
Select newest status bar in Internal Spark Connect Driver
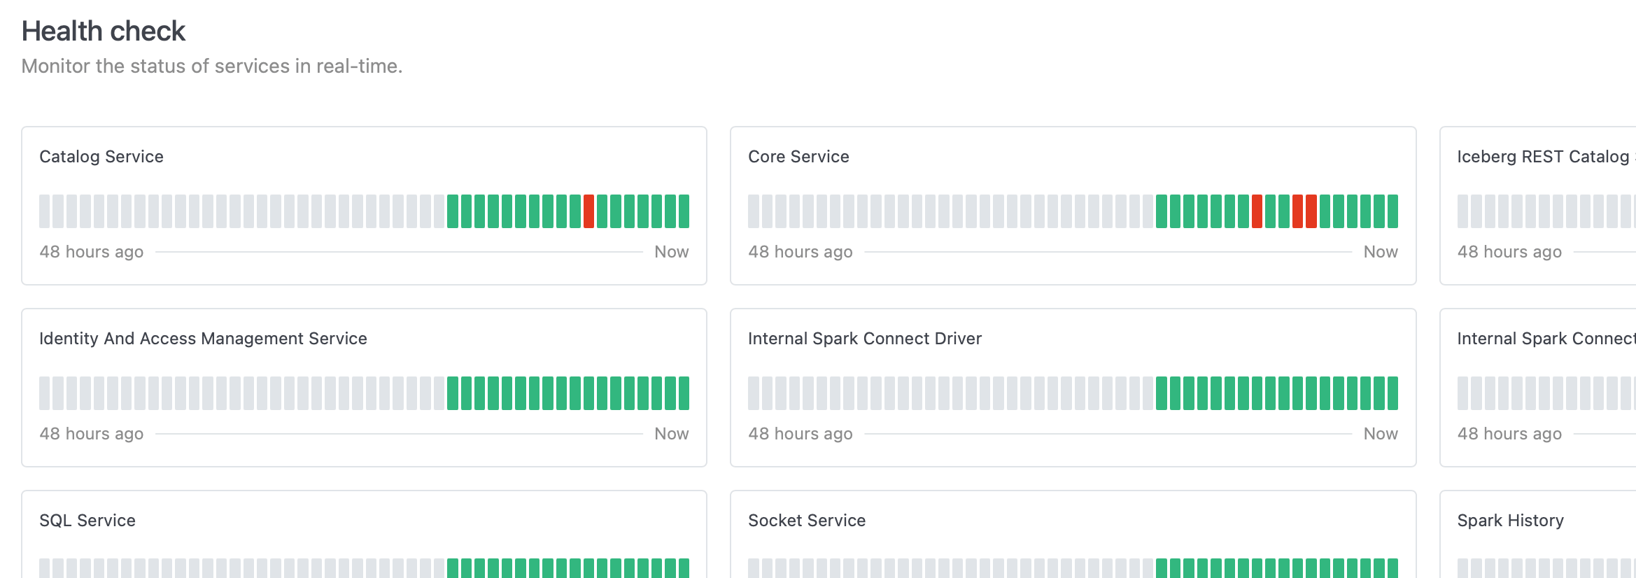(x=1392, y=393)
